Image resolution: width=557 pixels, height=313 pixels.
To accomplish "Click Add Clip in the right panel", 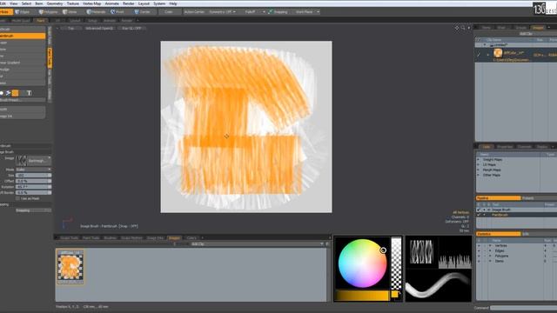I will tap(525, 34).
